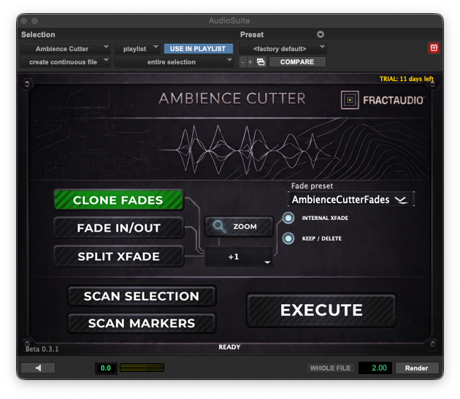Click the 2.00 handle length field

pos(375,368)
